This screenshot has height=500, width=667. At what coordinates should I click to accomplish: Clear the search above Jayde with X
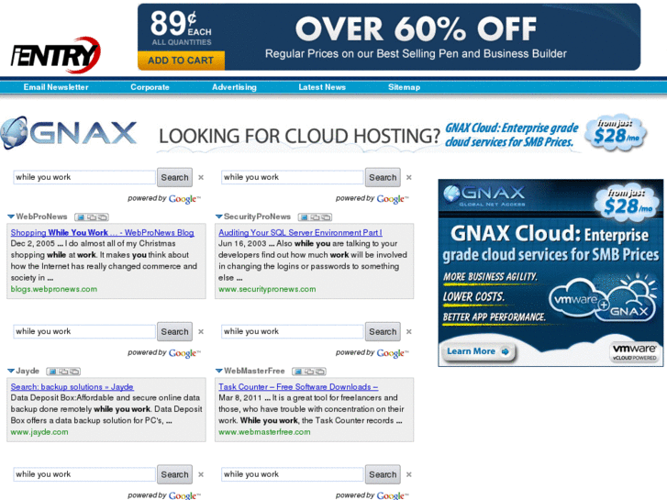[x=201, y=331]
